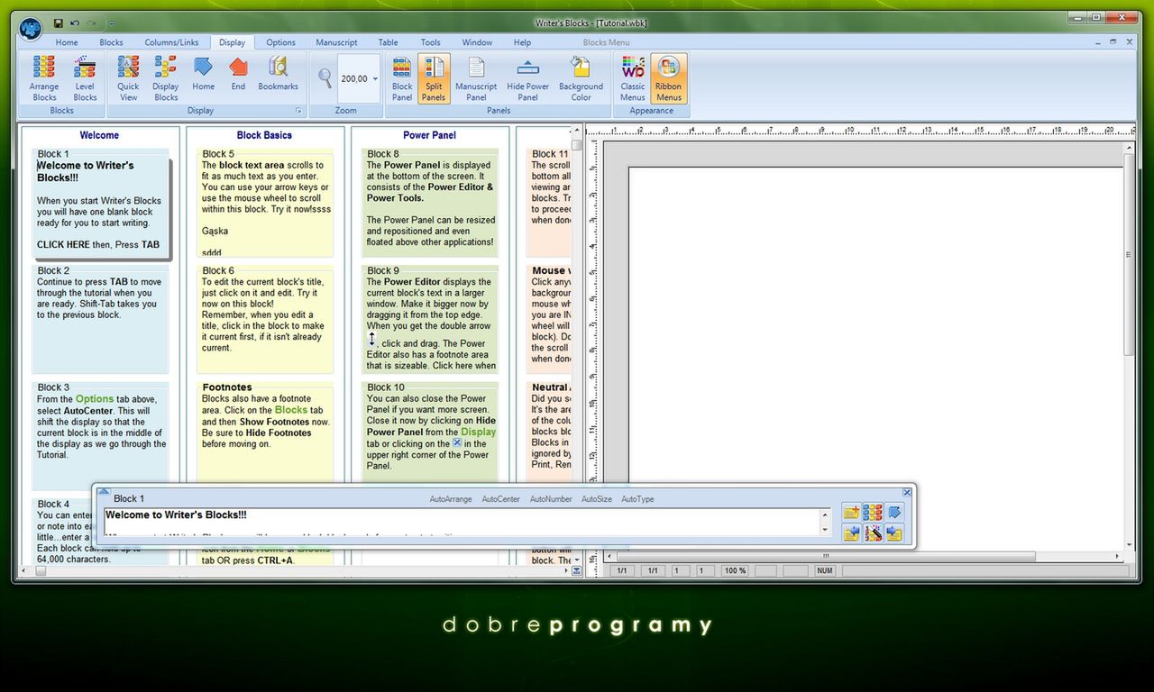Toggle the Split Panels view
This screenshot has width=1154, height=692.
pyautogui.click(x=434, y=78)
